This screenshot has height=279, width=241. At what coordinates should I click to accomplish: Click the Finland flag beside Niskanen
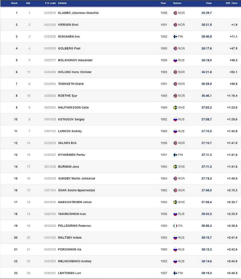coord(175,37)
